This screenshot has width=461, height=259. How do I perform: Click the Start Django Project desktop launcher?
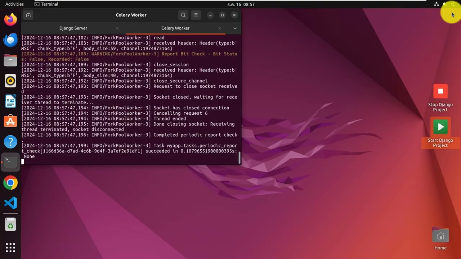[440, 133]
